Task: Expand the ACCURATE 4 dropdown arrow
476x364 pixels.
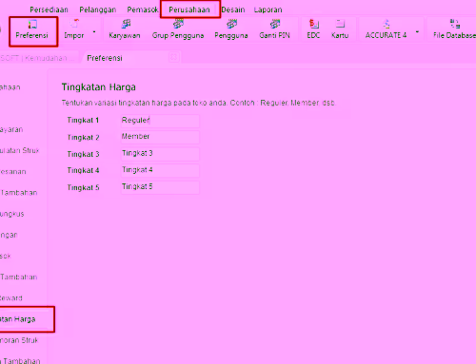Action: coord(417,31)
